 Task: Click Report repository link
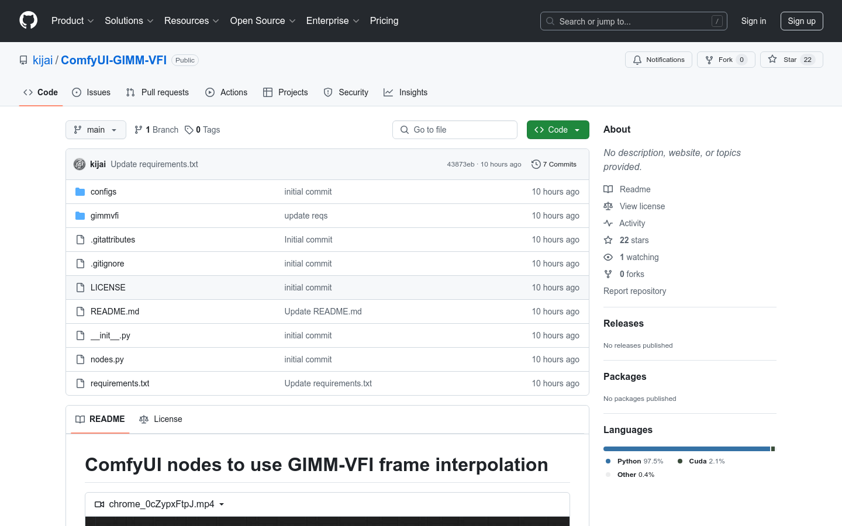tap(634, 291)
